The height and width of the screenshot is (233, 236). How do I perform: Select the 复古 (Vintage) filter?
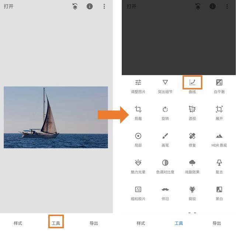pyautogui.click(x=219, y=167)
